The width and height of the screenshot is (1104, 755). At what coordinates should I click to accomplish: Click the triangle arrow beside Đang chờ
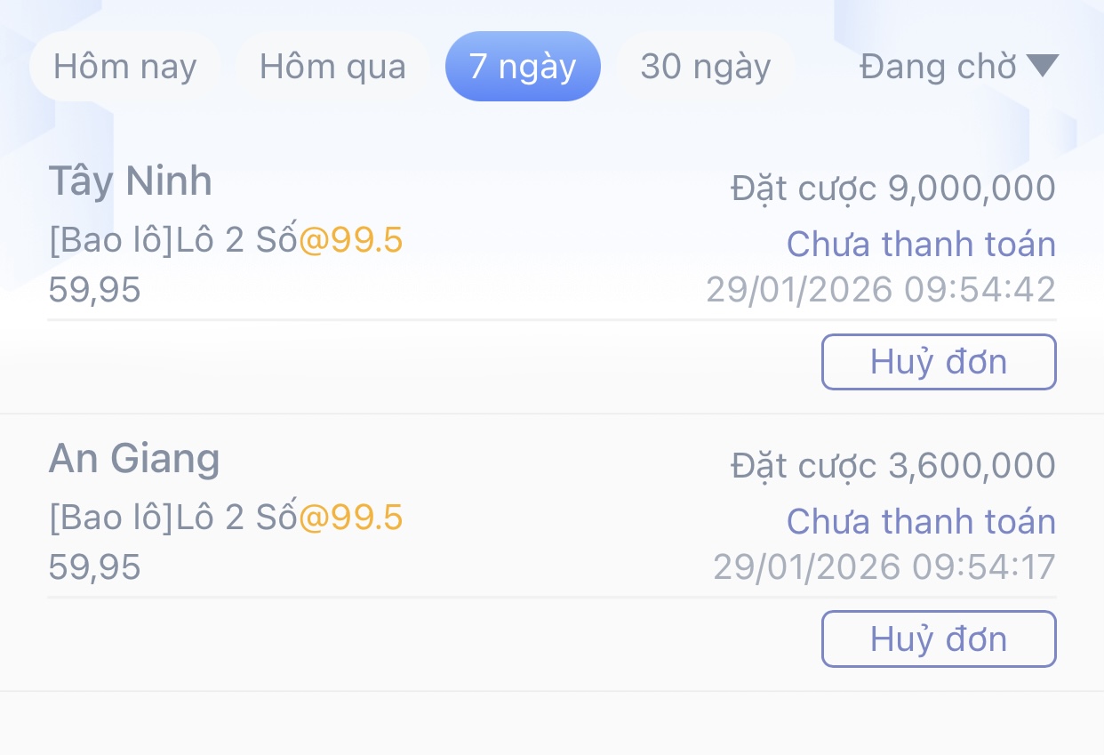tap(1042, 66)
